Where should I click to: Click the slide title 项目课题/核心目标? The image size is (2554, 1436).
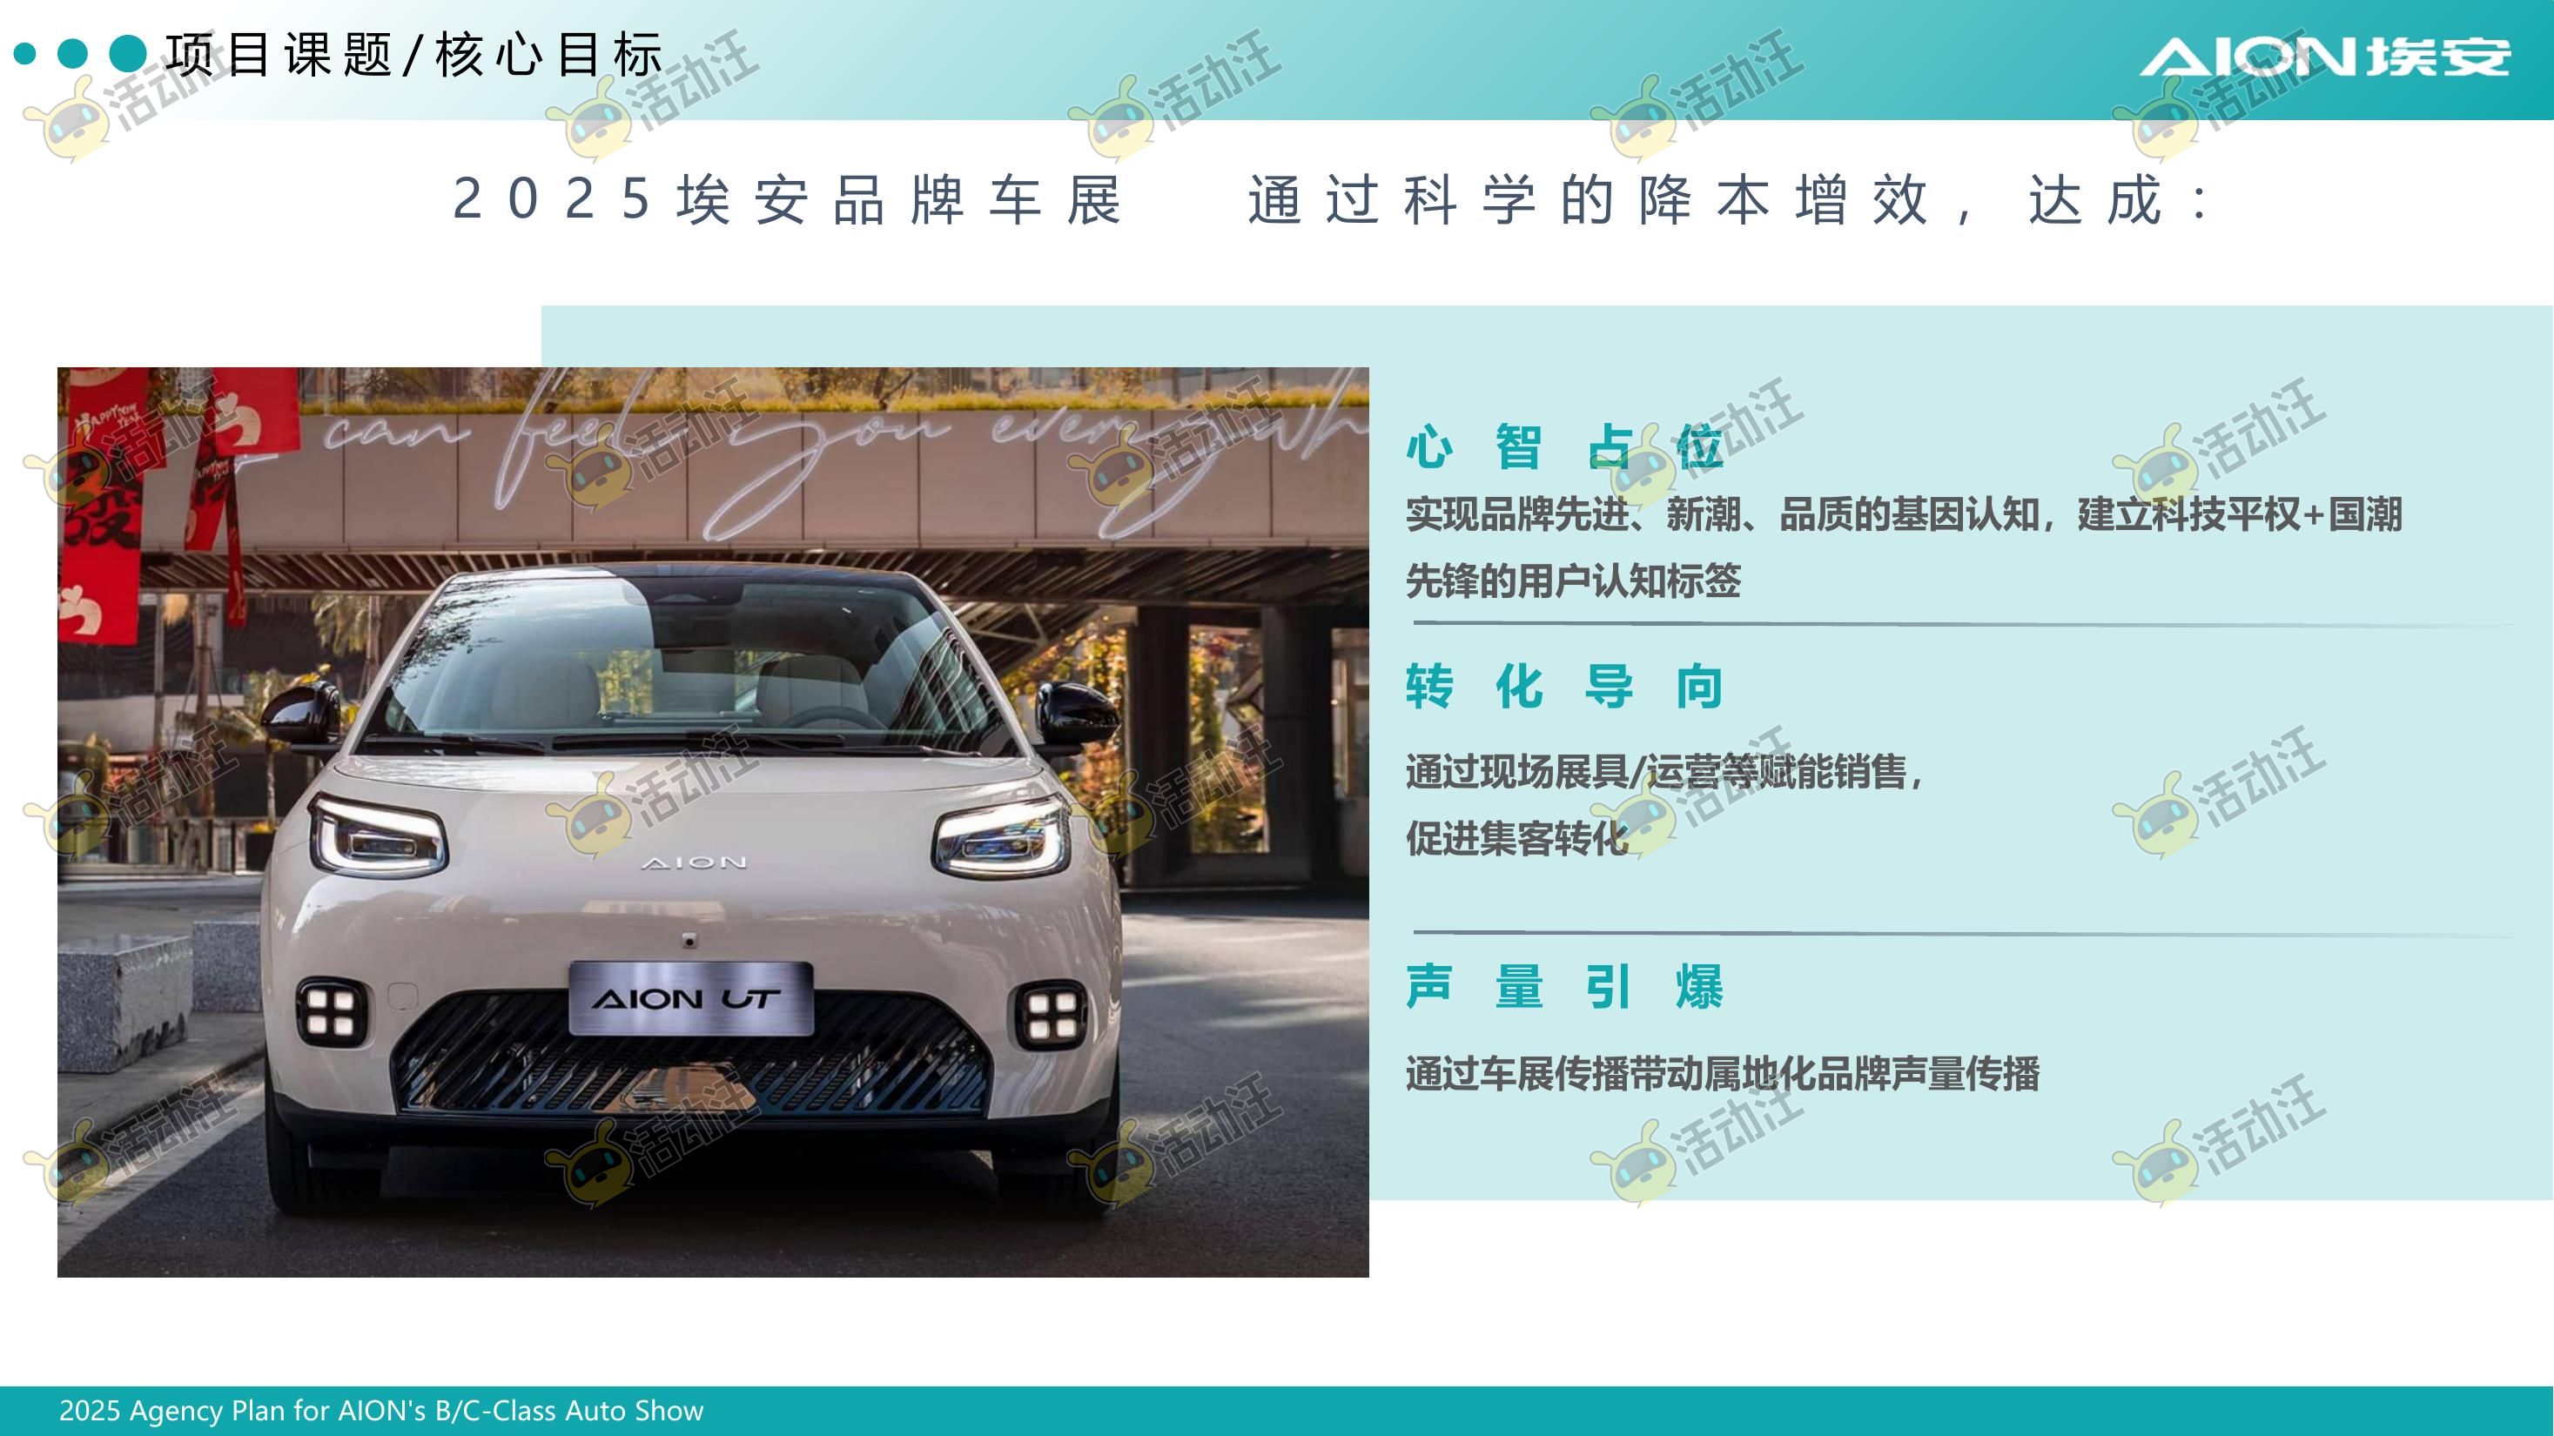pyautogui.click(x=413, y=55)
